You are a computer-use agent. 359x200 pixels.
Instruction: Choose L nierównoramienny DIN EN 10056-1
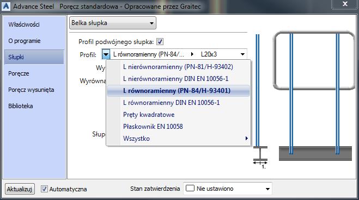[x=178, y=79]
